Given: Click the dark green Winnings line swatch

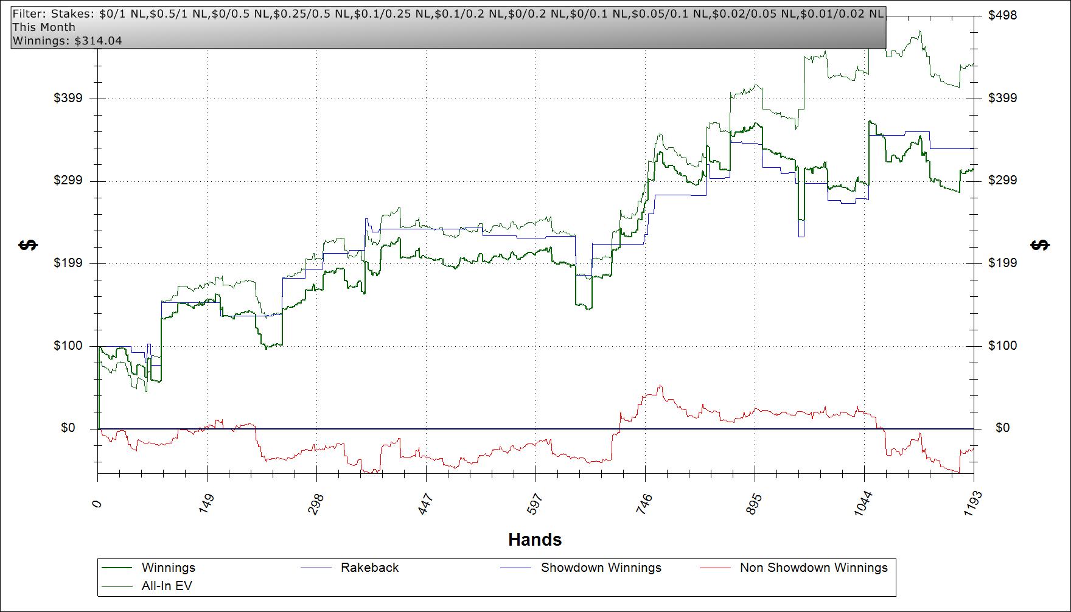Looking at the screenshot, I should 117,568.
